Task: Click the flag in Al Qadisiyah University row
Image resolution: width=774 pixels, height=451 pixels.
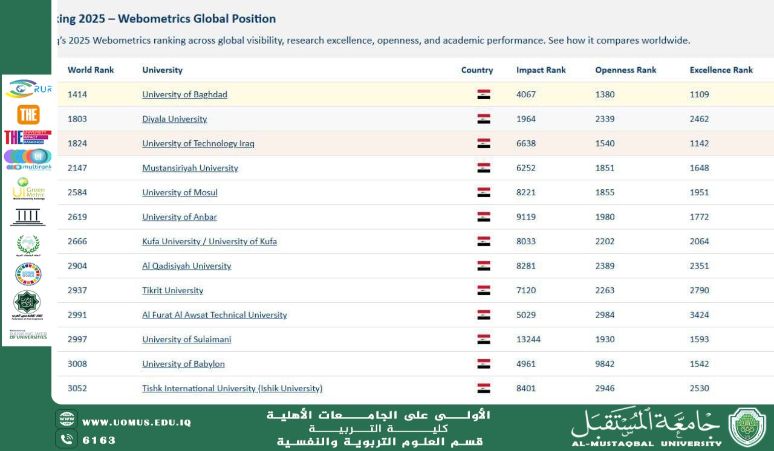Action: (x=484, y=266)
